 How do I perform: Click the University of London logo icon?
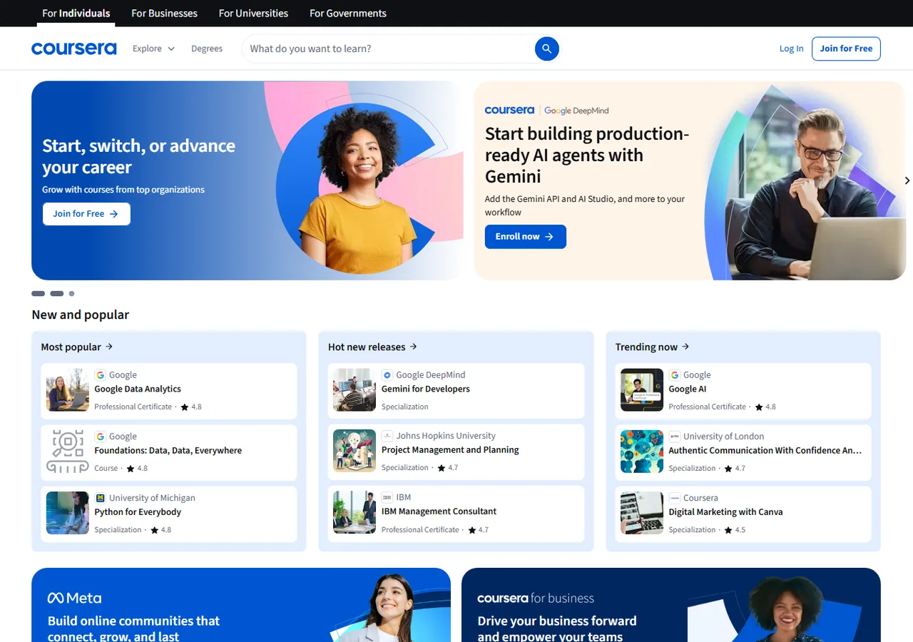click(x=675, y=436)
